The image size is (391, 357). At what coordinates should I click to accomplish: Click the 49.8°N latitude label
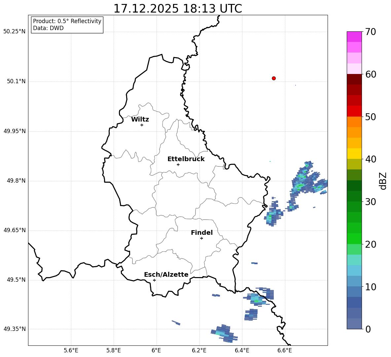16,181
